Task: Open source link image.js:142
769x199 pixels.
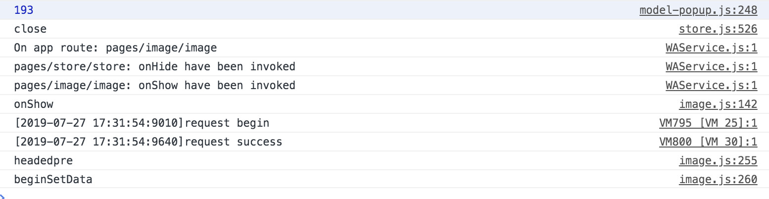Action: (x=718, y=104)
